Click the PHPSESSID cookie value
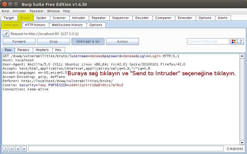Viewport: 247px width, 154px height. (x=96, y=85)
